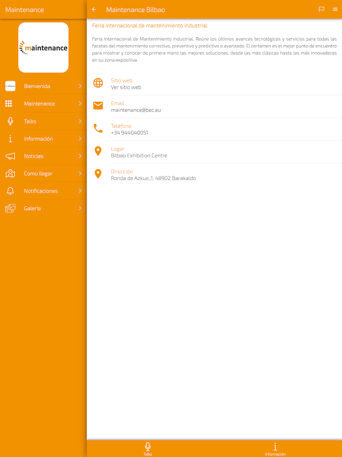Expand Como llegar chevron

pyautogui.click(x=80, y=174)
